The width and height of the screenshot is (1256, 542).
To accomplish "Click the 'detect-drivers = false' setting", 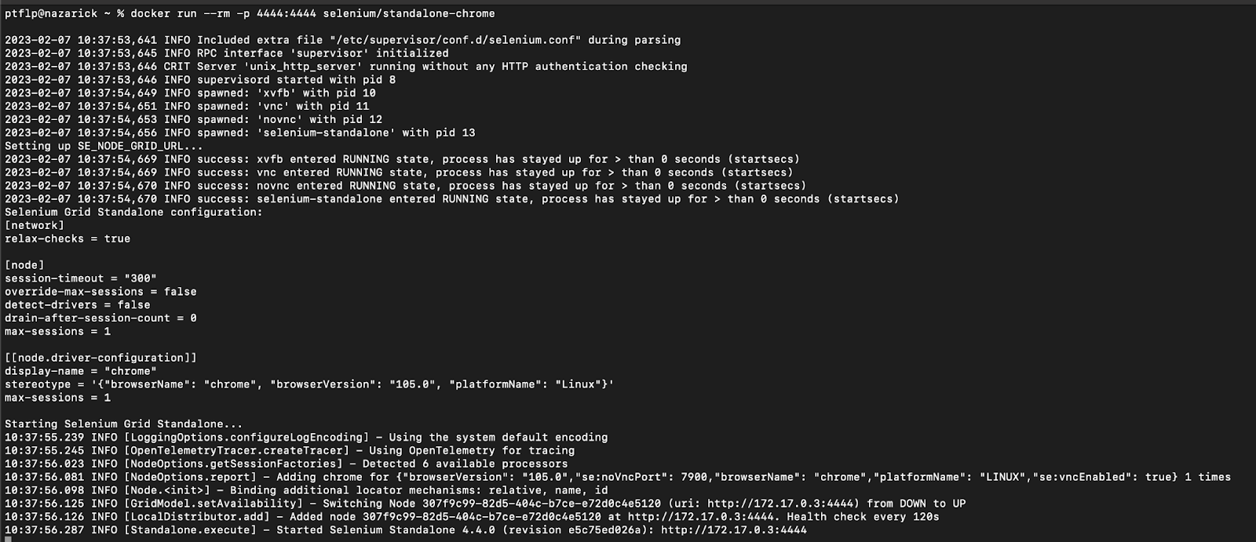I will [x=77, y=305].
